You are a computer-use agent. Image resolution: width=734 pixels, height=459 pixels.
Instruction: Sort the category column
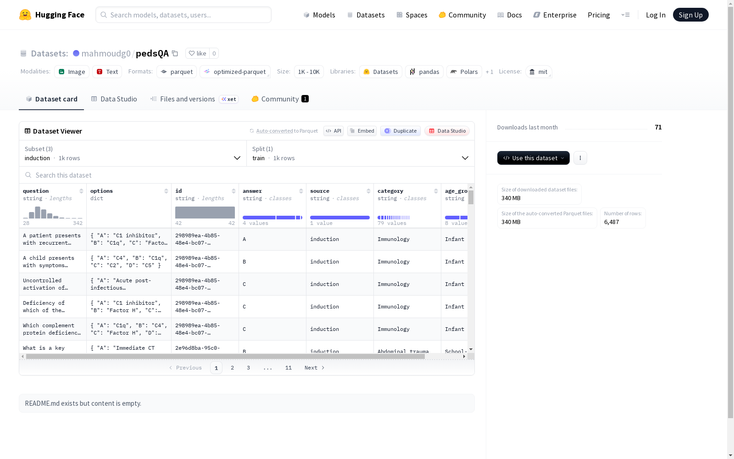pos(436,191)
